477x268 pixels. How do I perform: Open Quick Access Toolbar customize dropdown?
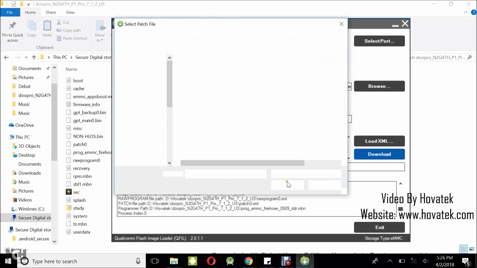(29, 4)
